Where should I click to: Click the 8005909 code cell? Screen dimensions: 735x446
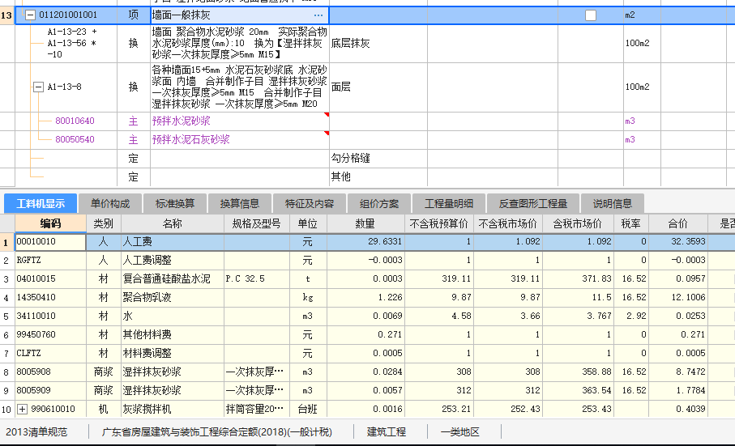[50, 390]
